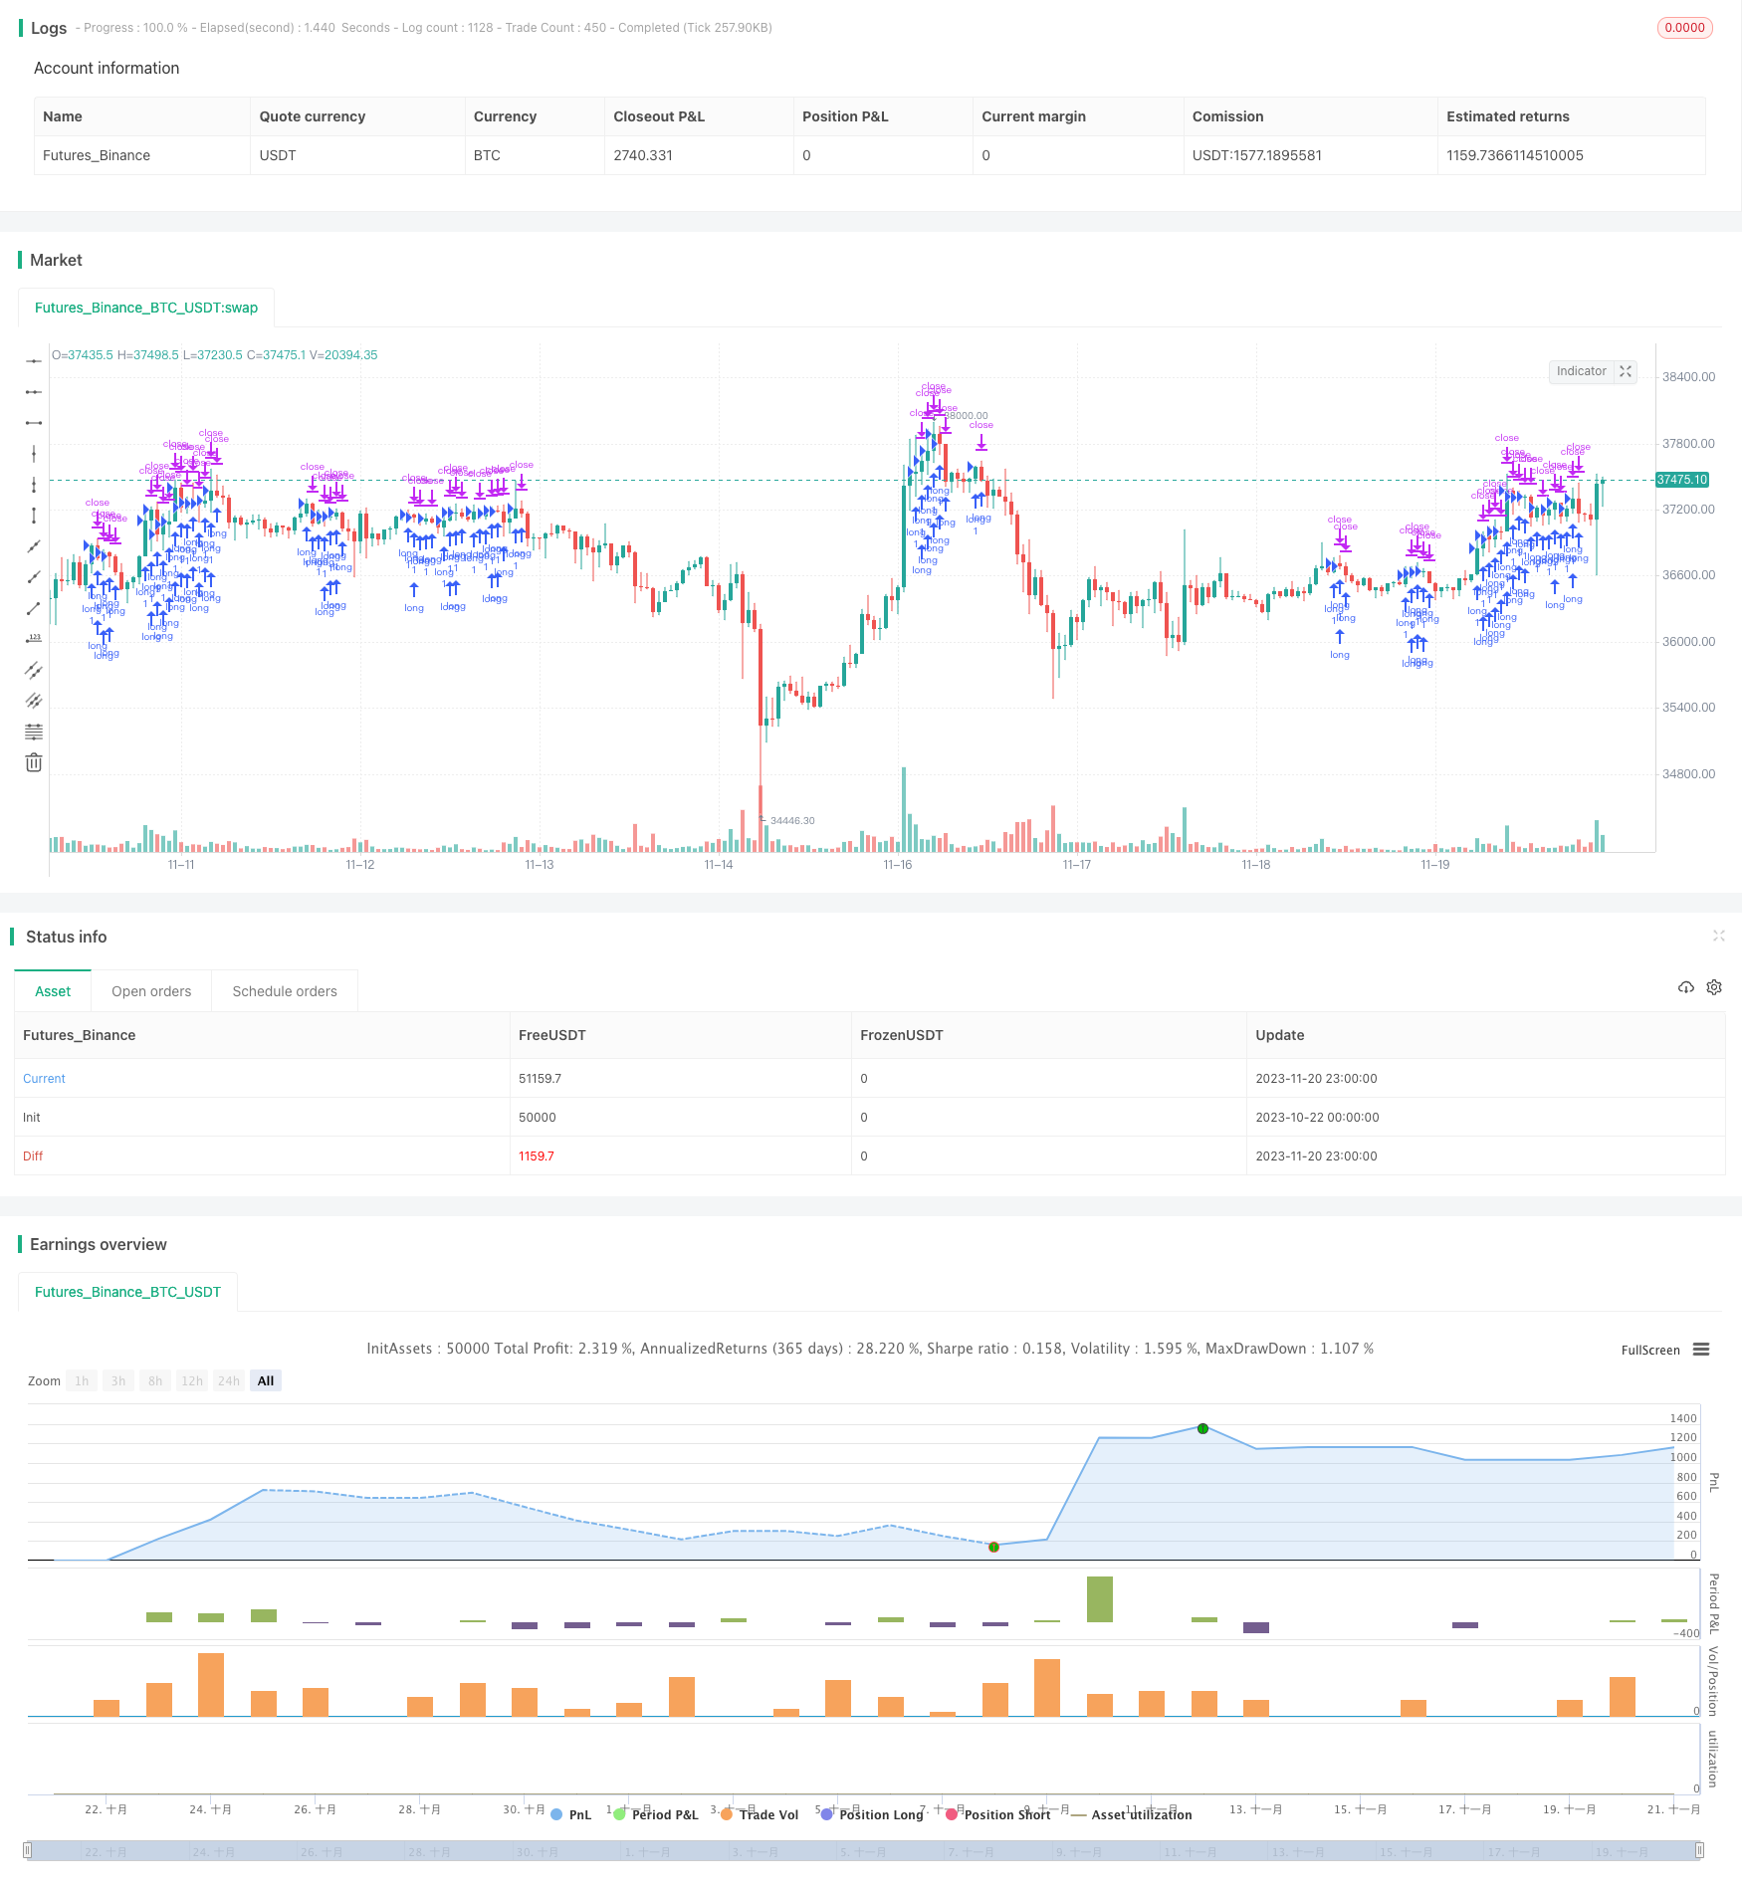
Task: Set zoom range to 1h
Action: [82, 1380]
